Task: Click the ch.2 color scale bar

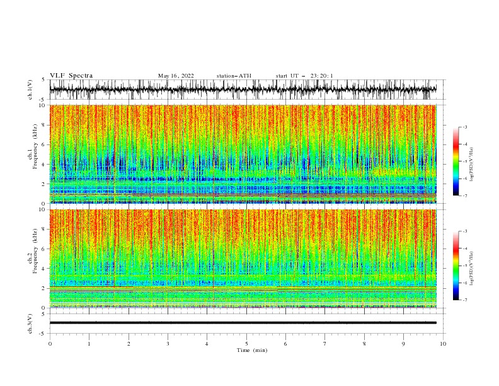Action: pyautogui.click(x=456, y=266)
